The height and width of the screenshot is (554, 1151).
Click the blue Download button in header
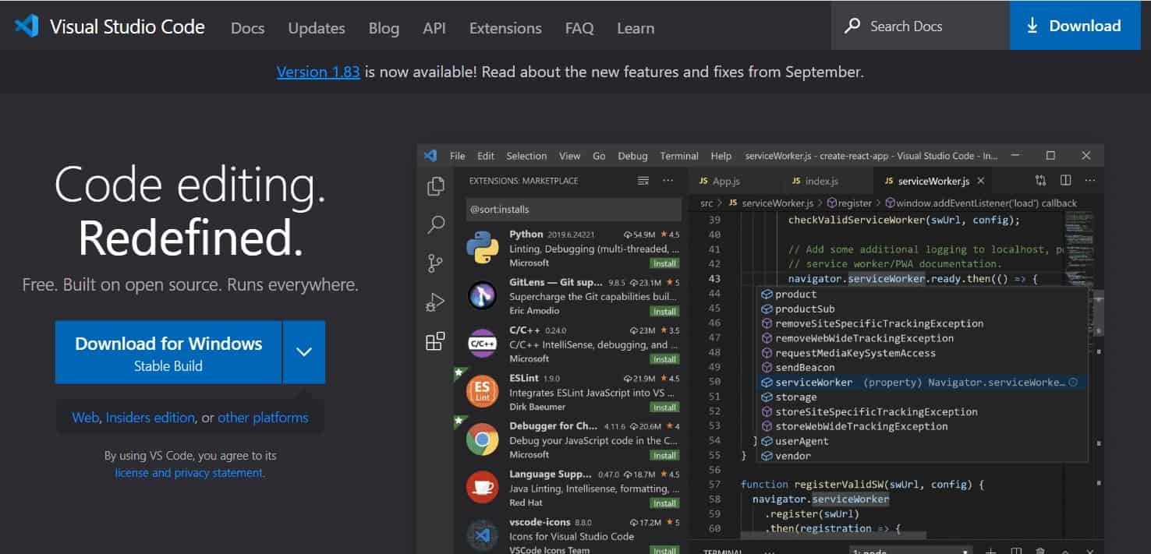tap(1075, 26)
